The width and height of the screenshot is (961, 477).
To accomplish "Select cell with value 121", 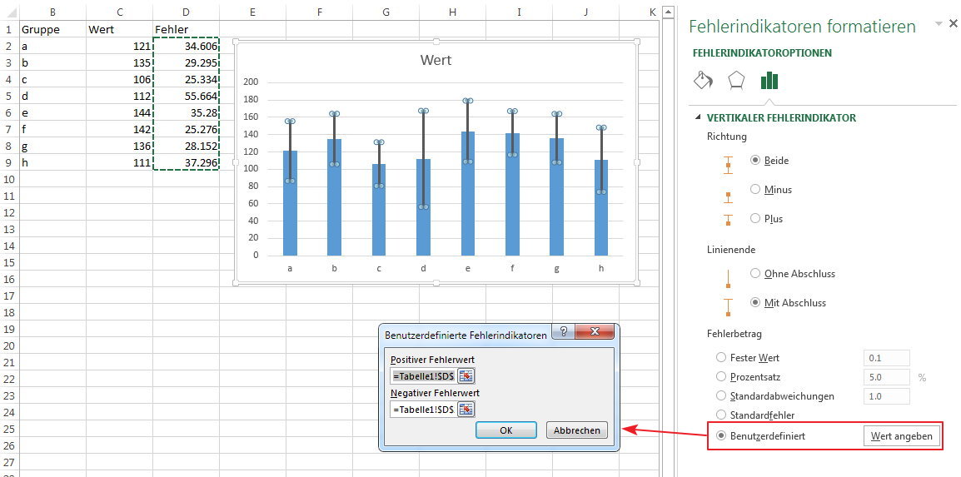I will tap(120, 46).
